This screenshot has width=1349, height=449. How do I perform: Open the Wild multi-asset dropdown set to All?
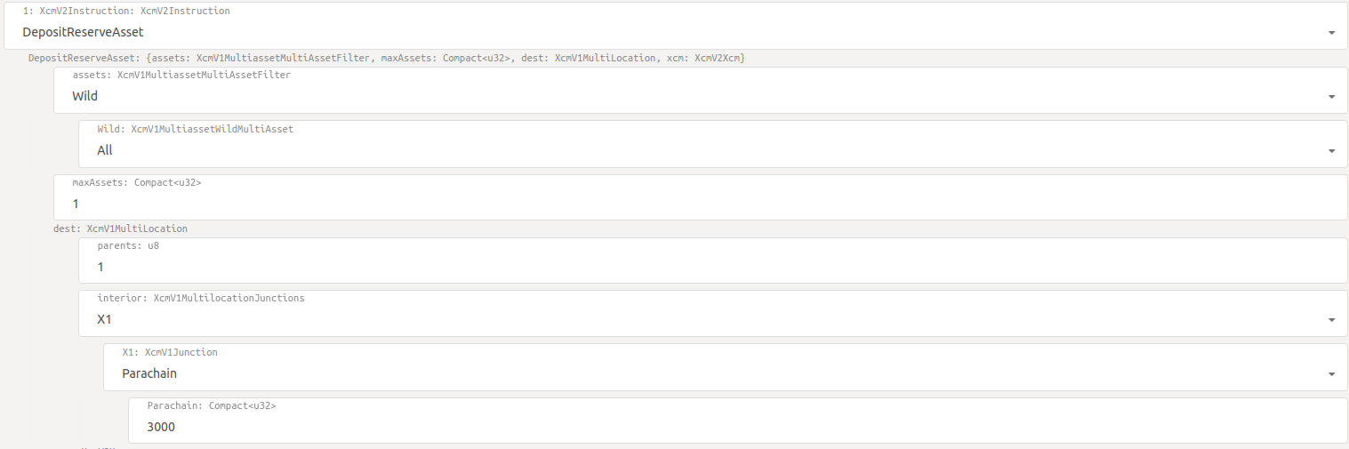tap(713, 144)
